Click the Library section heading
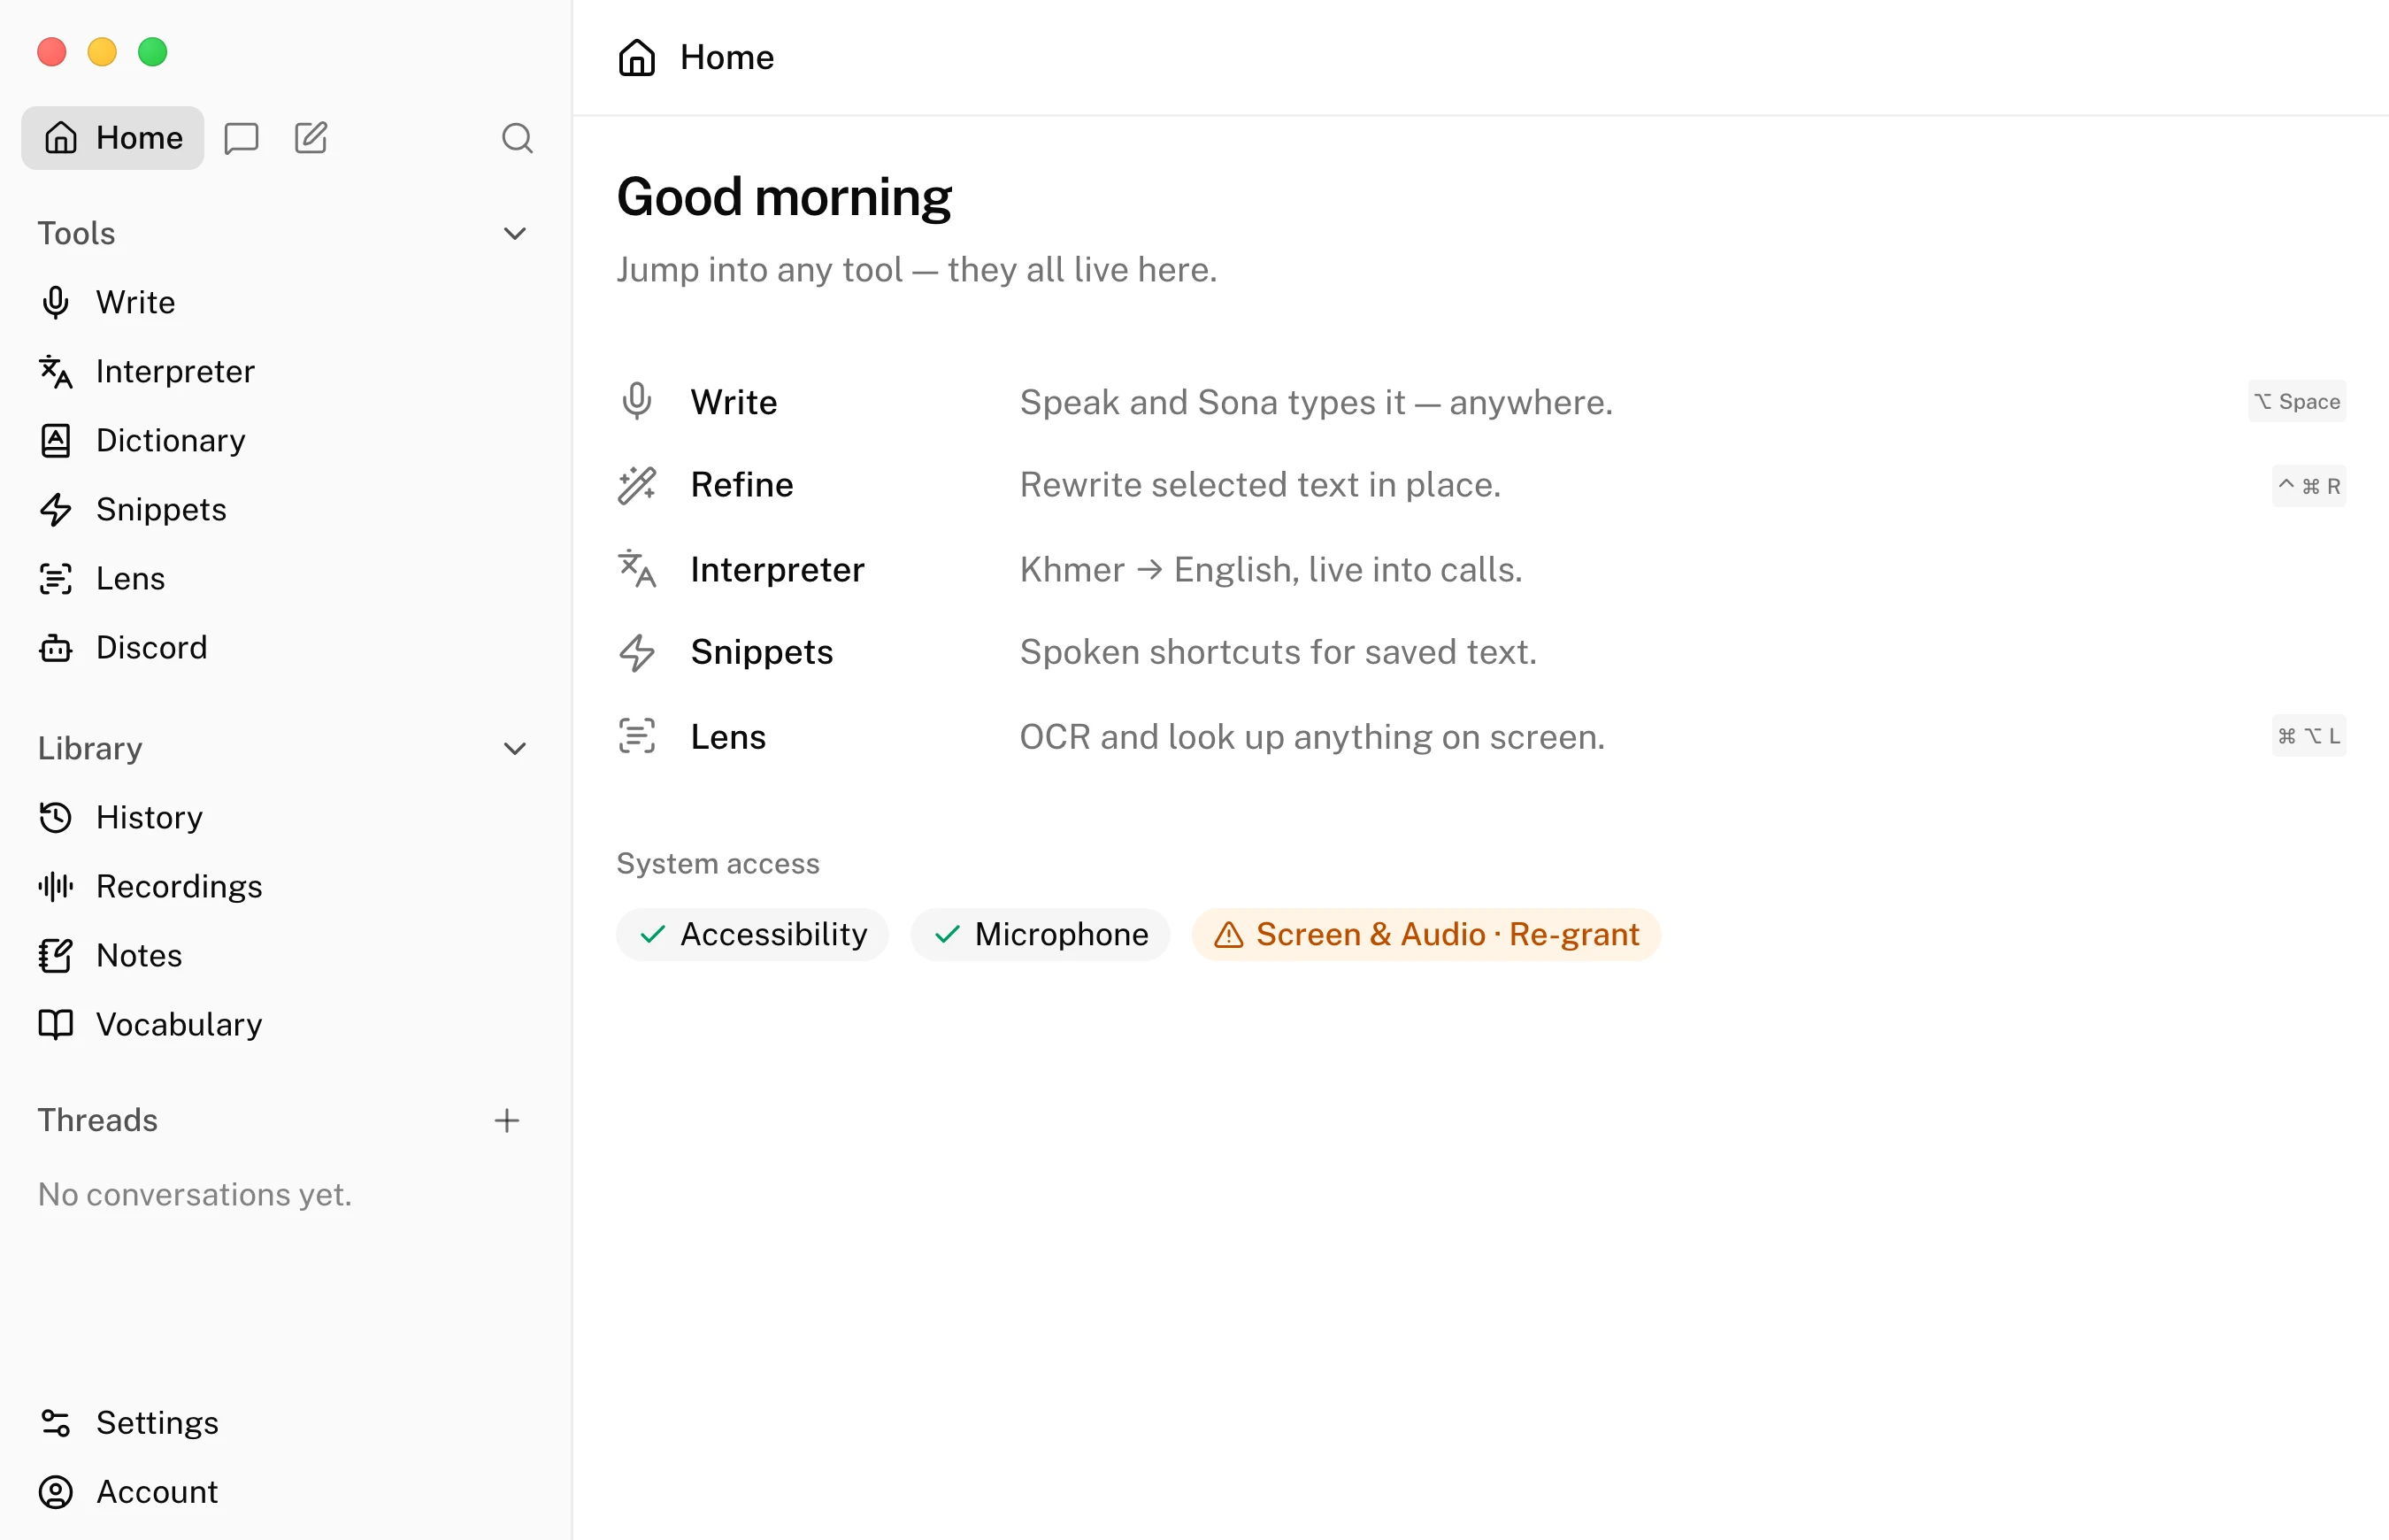This screenshot has height=1540, width=2389. (90, 748)
